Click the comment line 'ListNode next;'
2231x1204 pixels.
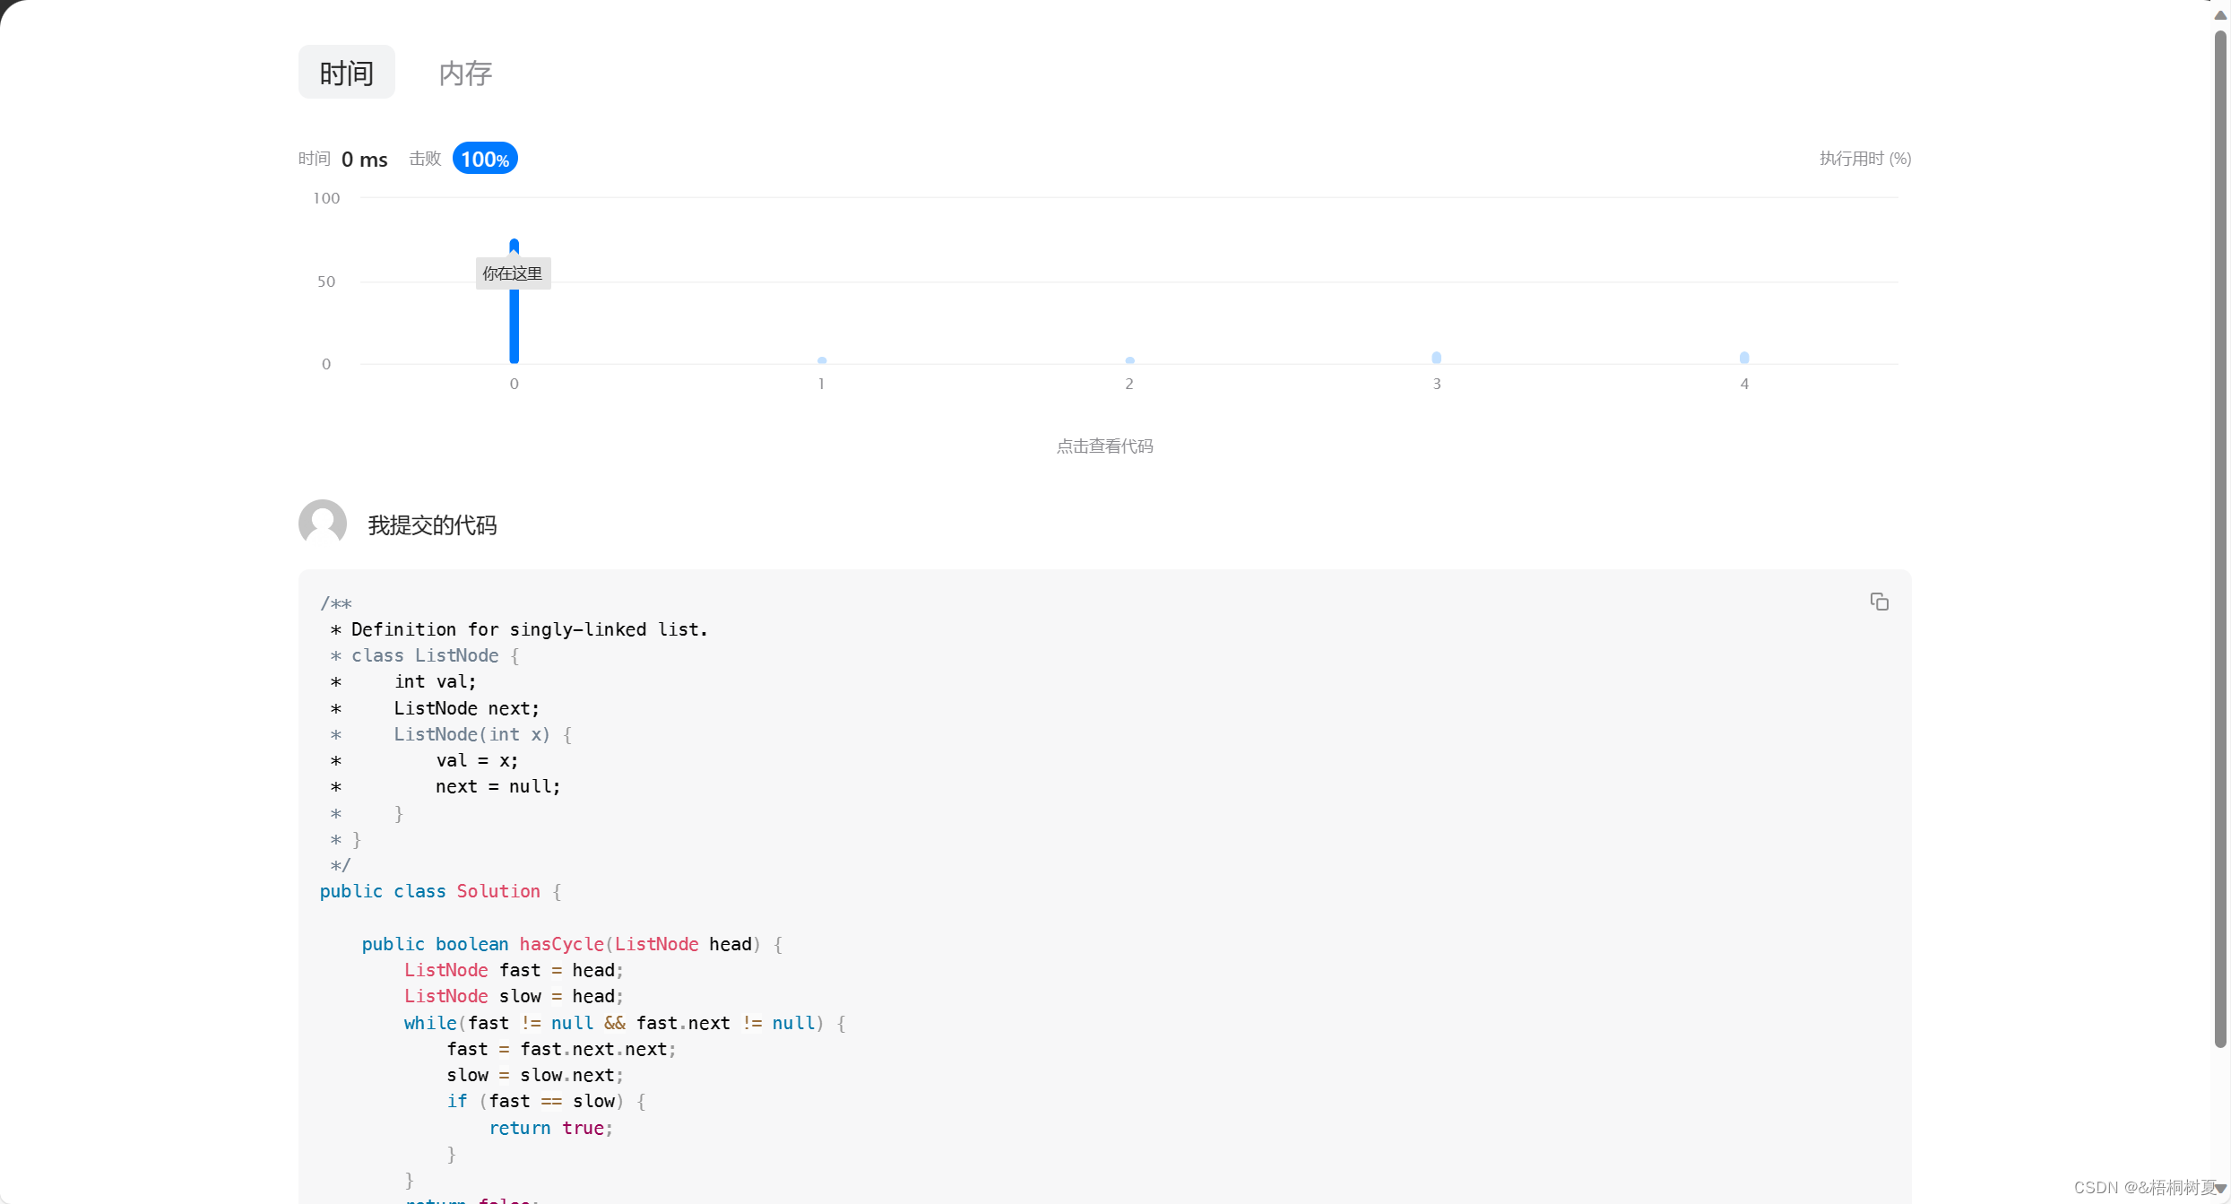coord(467,708)
